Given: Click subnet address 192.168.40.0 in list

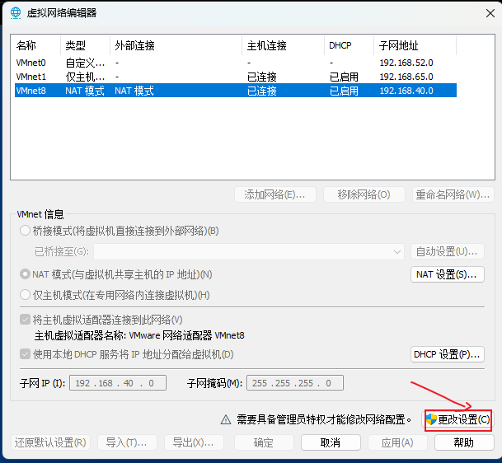Looking at the screenshot, I should (406, 91).
